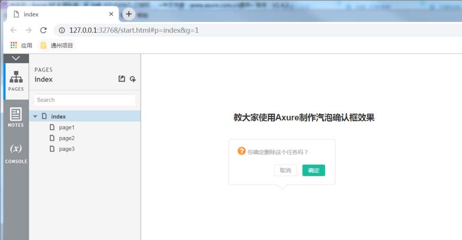Collapse the sidebar with the top chevron
This screenshot has width=462, height=240.
click(16, 58)
